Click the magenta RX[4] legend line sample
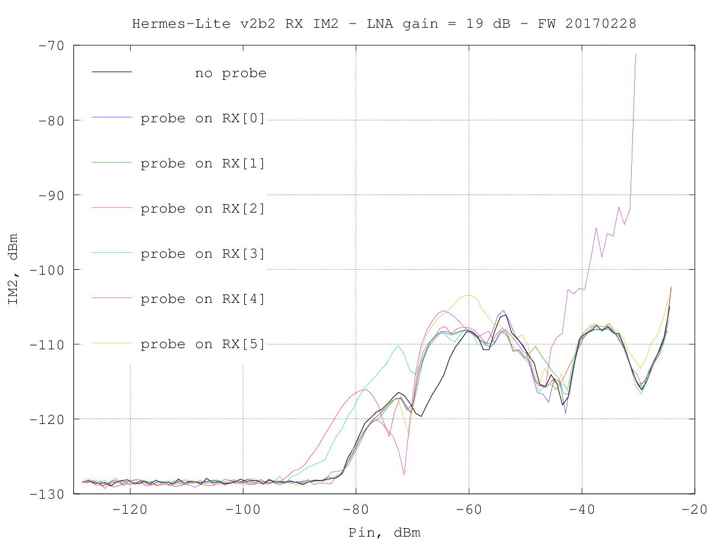 tap(111, 298)
